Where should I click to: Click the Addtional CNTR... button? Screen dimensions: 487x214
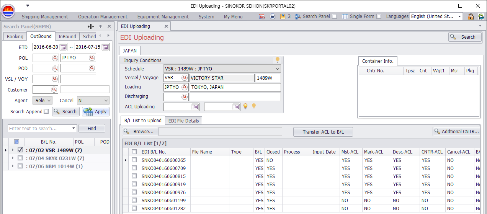[x=456, y=131]
